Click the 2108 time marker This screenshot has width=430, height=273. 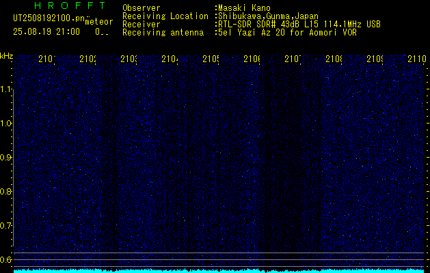click(x=334, y=59)
